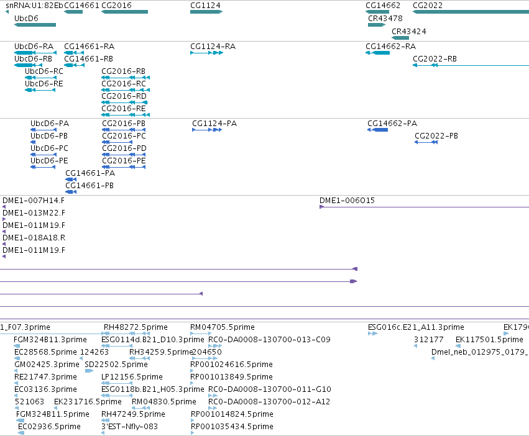Click the CR43478 gene label

[385, 18]
